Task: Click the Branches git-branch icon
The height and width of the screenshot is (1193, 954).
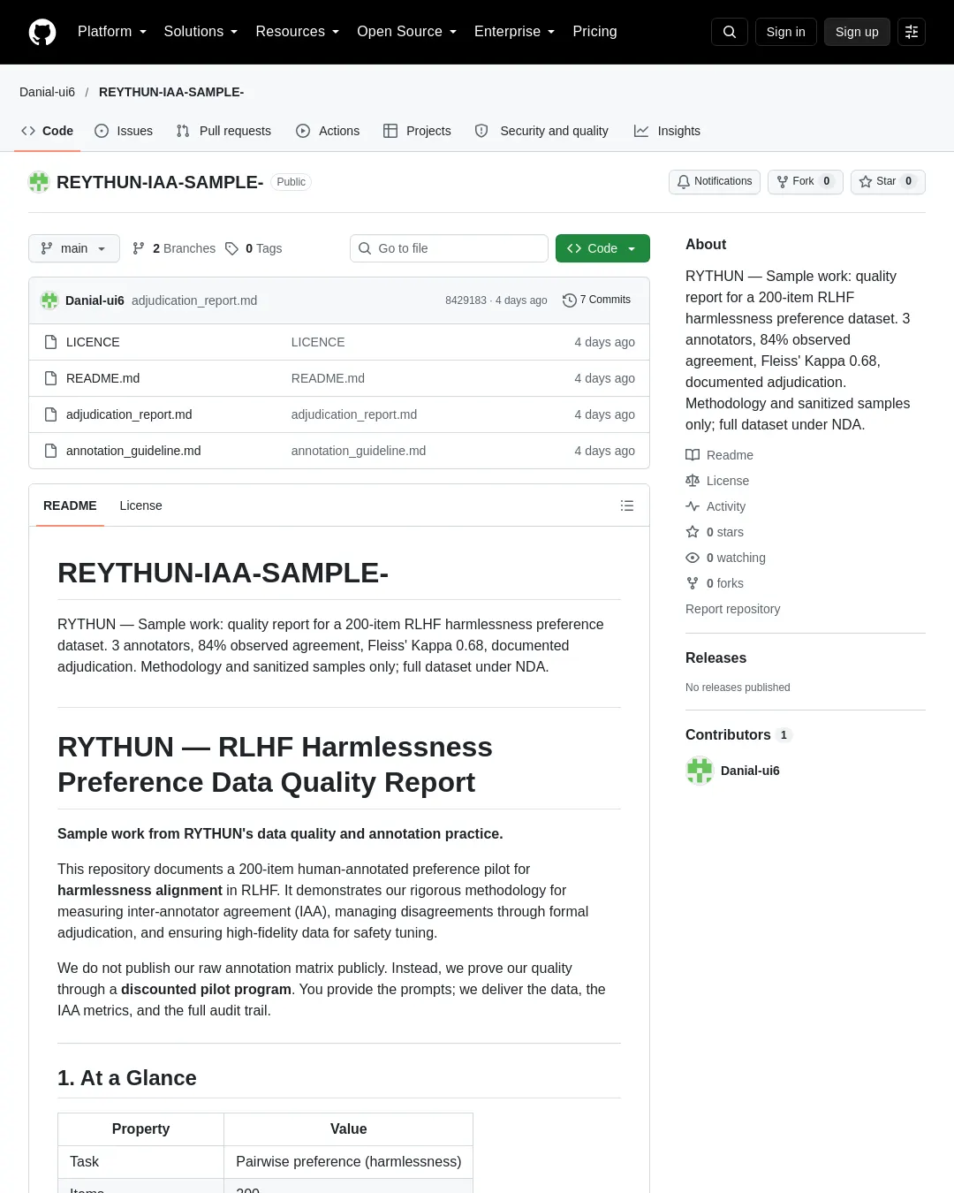Action: (139, 248)
